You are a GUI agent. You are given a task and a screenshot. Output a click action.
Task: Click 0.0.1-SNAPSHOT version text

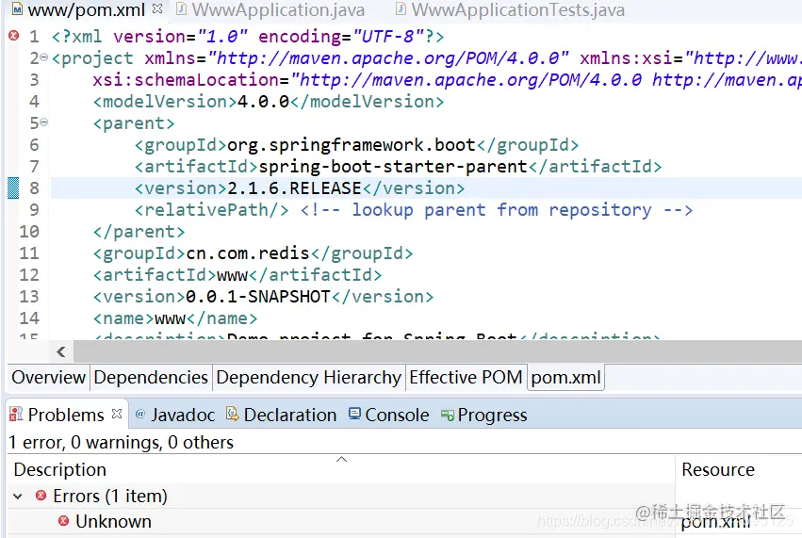258,297
